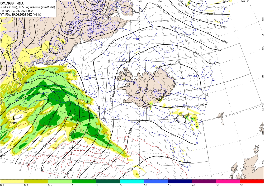Click the cyan 5–10 legend color band
The height and width of the screenshot is (187, 264).
132,181
